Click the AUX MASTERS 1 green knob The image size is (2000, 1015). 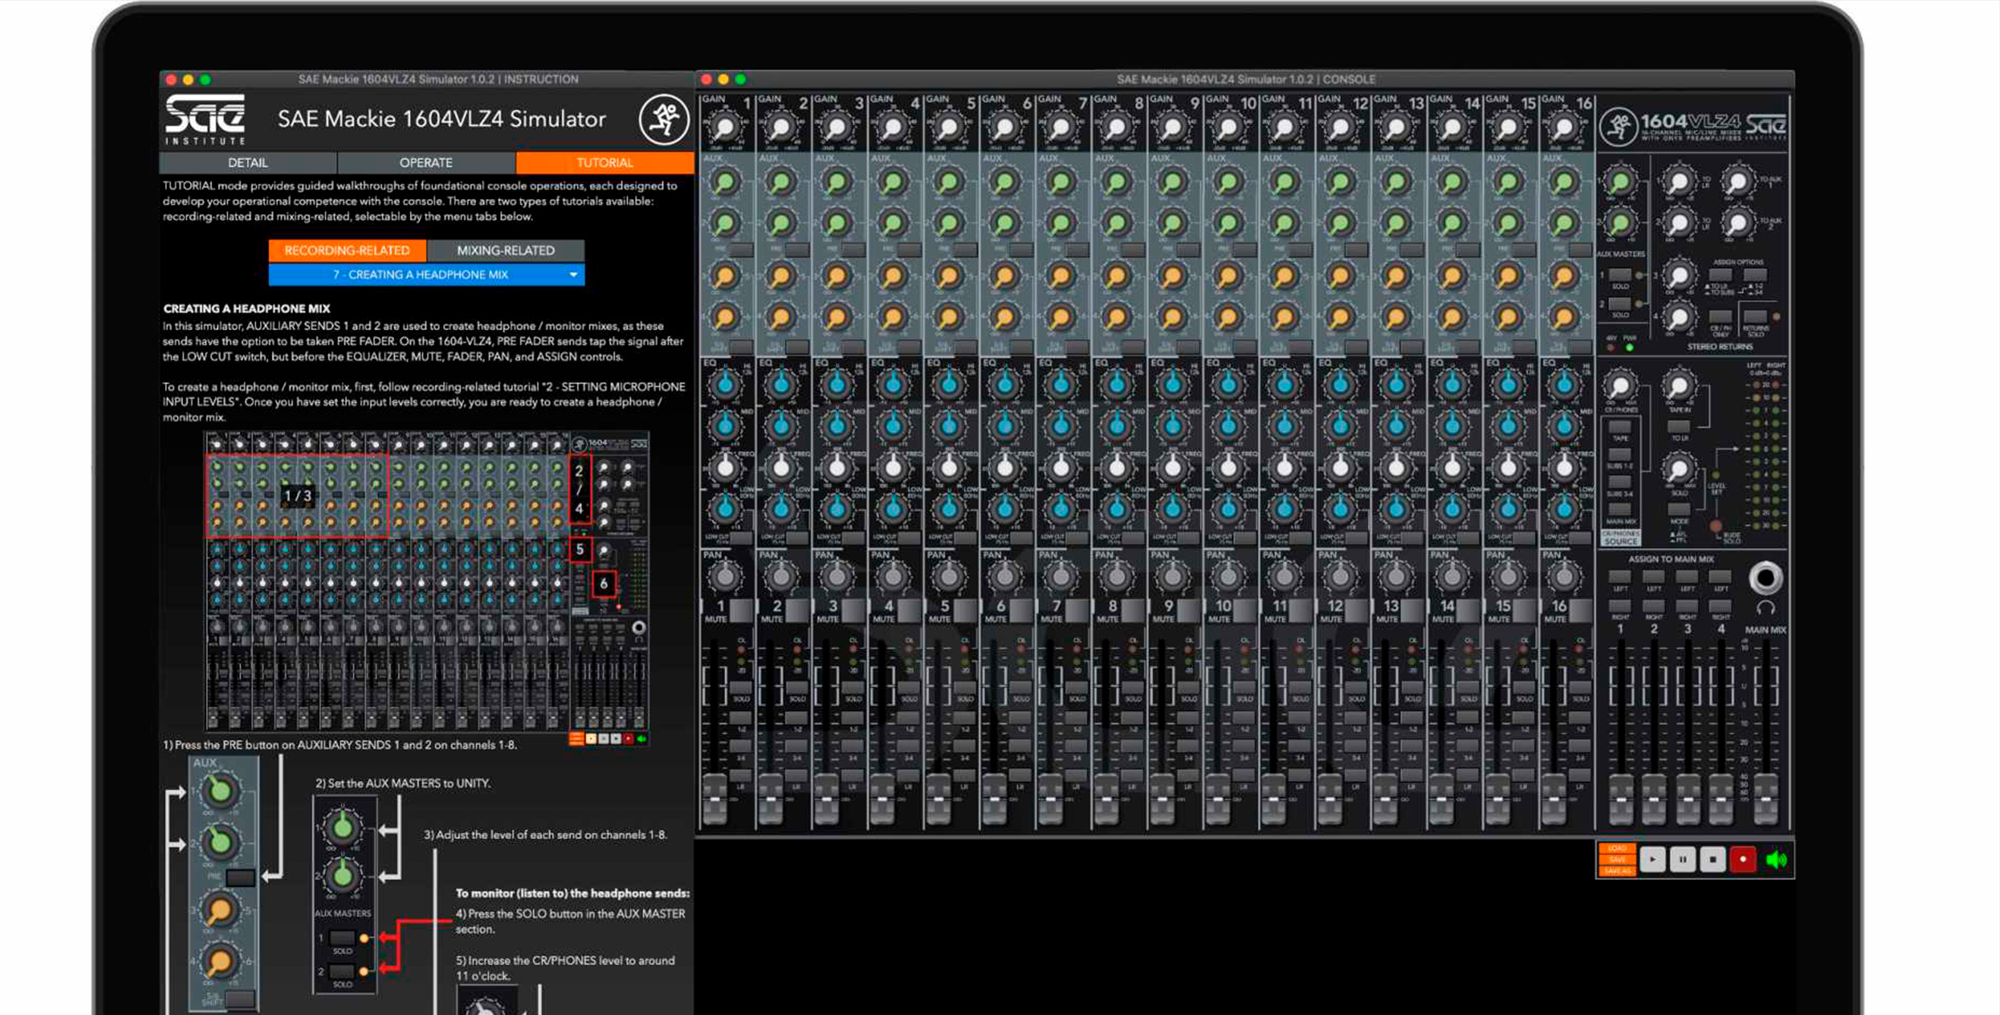click(x=1621, y=182)
